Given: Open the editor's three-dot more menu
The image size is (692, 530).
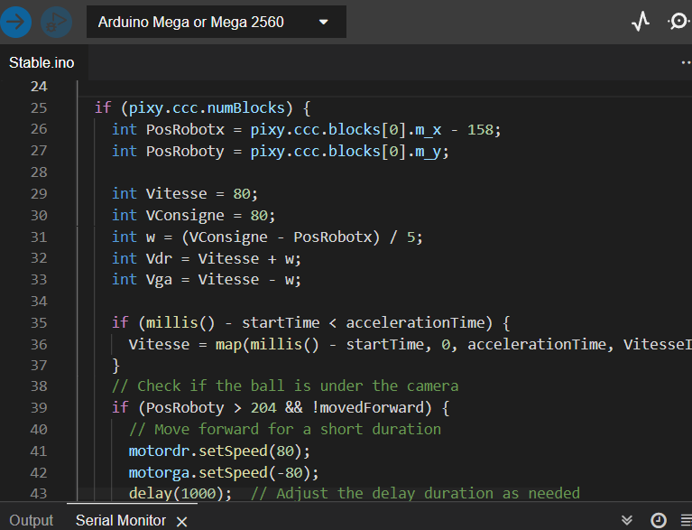Looking at the screenshot, I should coord(686,63).
